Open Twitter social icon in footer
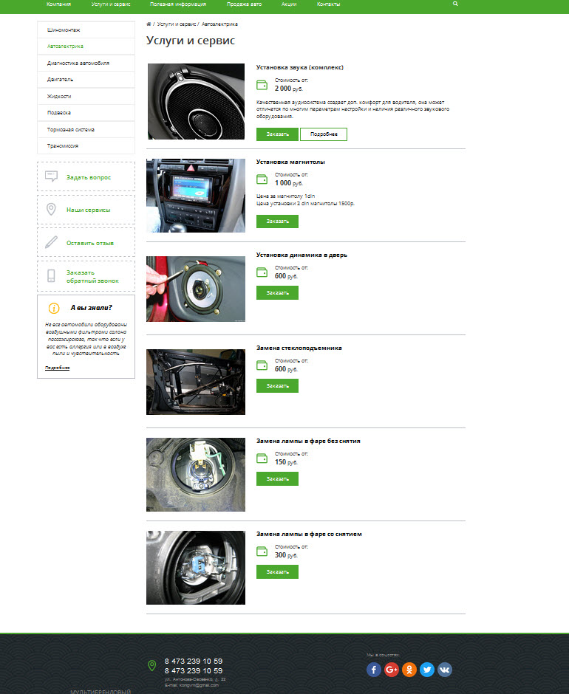 tap(427, 670)
